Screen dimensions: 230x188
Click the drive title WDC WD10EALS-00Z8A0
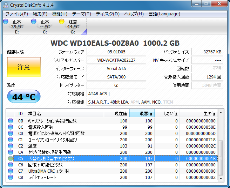(x=95, y=43)
